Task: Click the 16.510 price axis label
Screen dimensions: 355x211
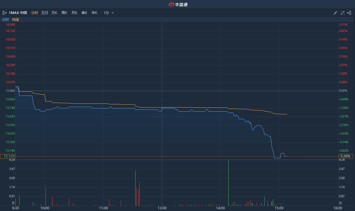Action: 10,48
